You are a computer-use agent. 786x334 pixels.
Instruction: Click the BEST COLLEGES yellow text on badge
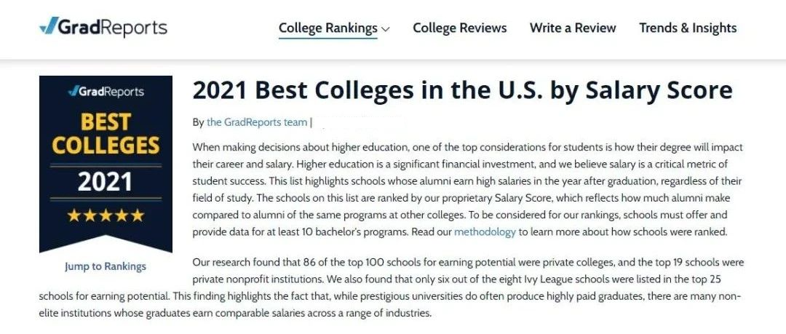coord(106,134)
